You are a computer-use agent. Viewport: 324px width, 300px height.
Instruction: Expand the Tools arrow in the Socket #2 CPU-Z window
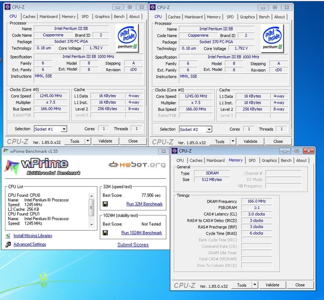point(233,141)
